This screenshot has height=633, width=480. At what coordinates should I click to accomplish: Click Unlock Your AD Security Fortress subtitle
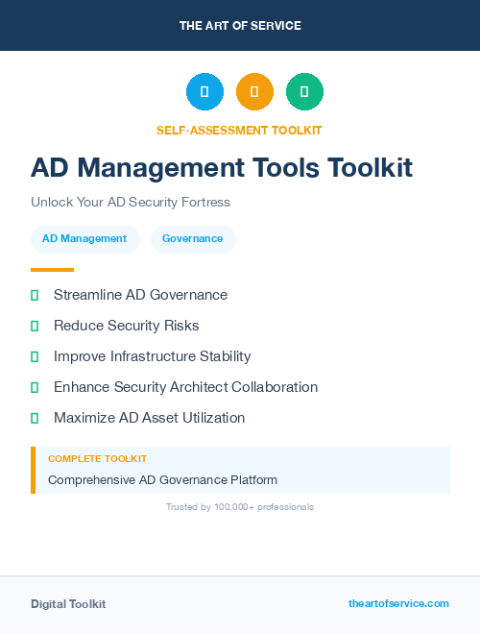(131, 202)
